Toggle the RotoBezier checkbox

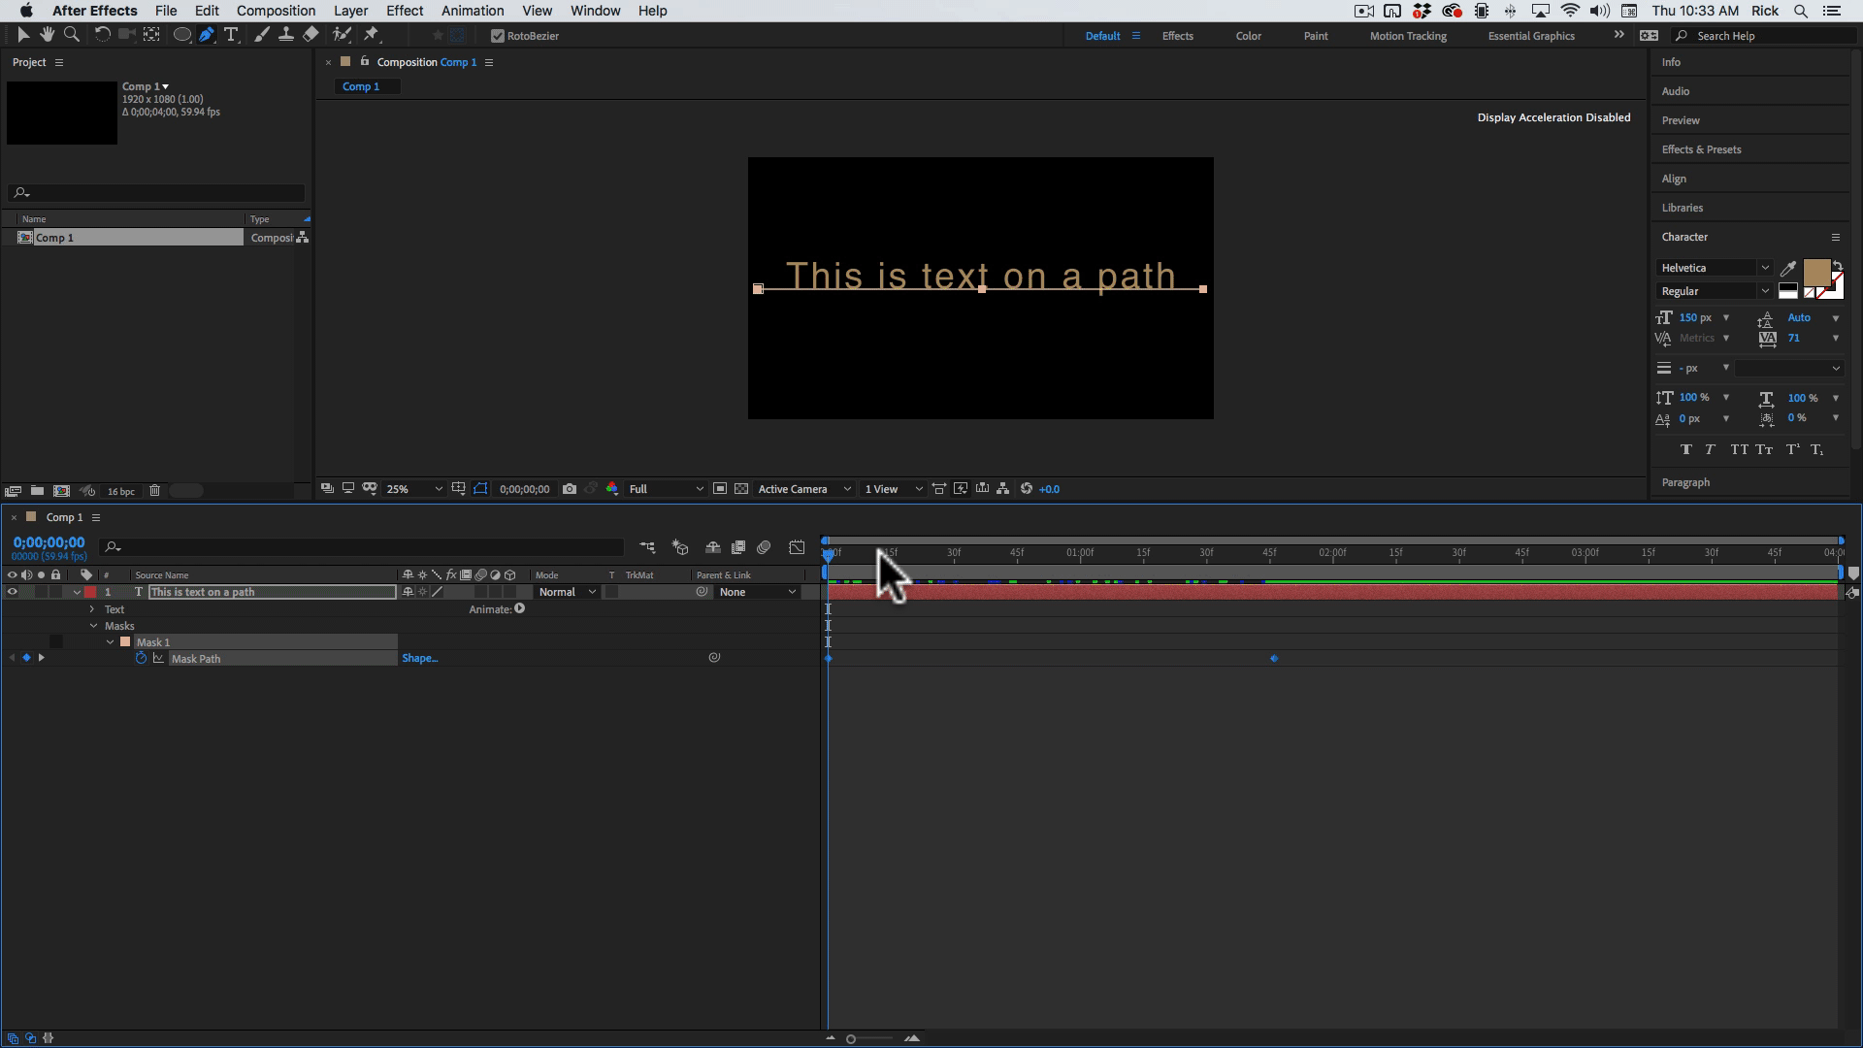(498, 36)
